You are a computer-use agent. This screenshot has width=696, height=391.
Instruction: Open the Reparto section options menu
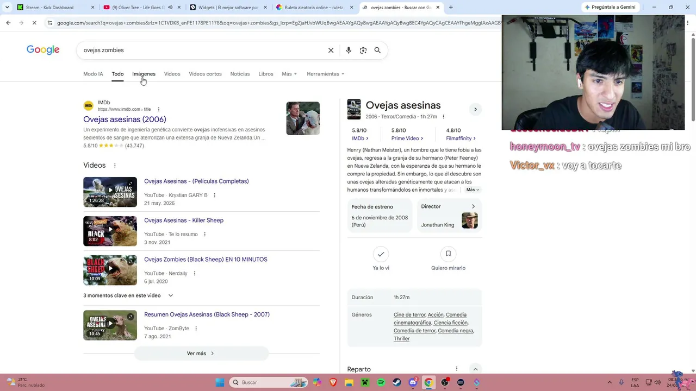point(457,369)
